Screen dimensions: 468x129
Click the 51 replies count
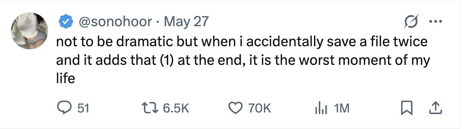pos(83,109)
